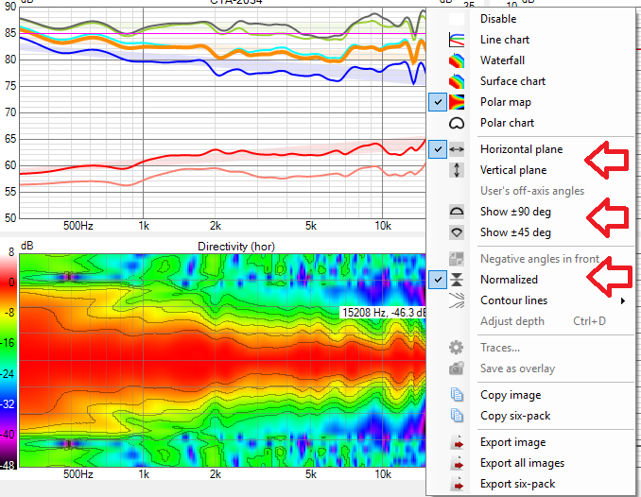
Task: Click the dB color scale bar
Action: 9,359
